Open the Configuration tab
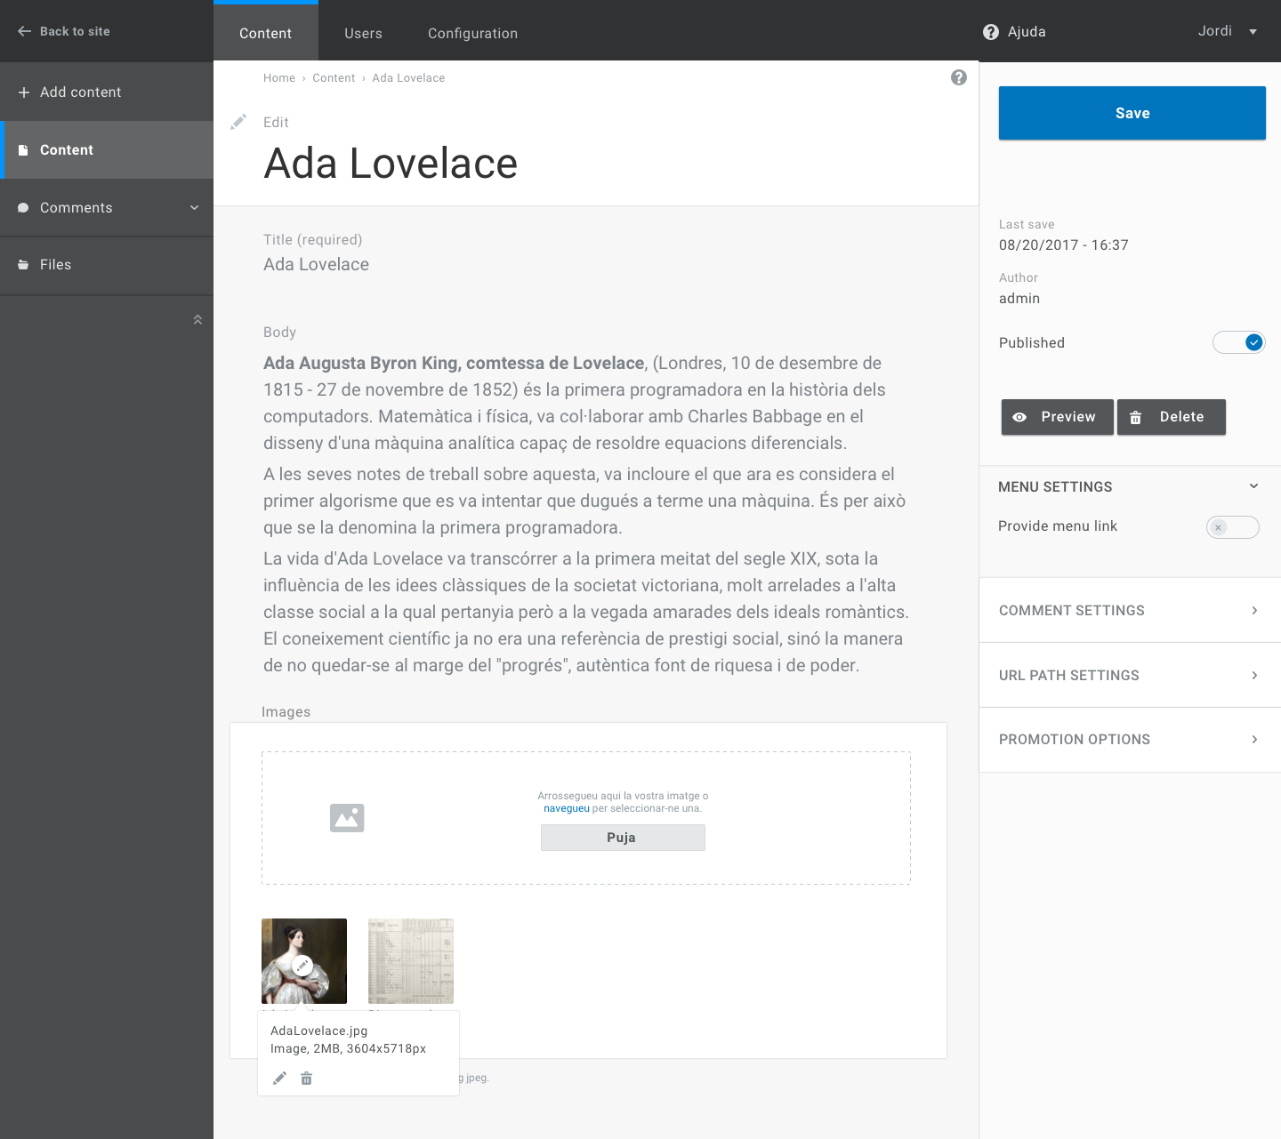This screenshot has width=1281, height=1139. pyautogui.click(x=472, y=33)
